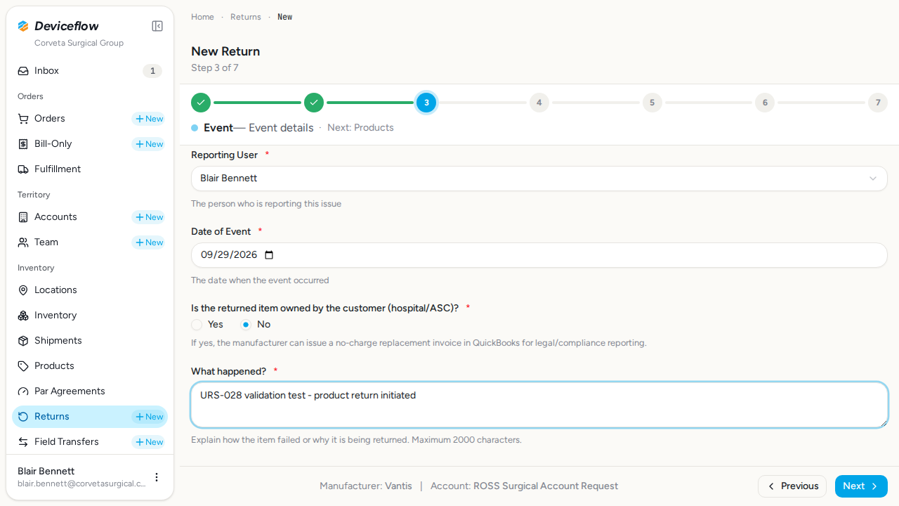Viewport: 899px width, 506px height.
Task: Click the Next button
Action: (x=861, y=486)
